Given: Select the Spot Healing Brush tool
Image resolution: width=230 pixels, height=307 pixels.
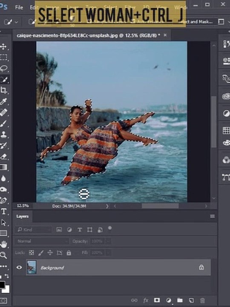Looking at the screenshot, I should point(3,113).
